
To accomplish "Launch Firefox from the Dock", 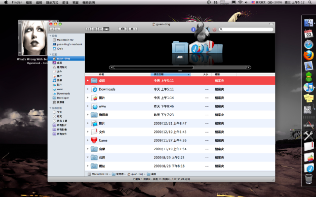I will 309,55.
